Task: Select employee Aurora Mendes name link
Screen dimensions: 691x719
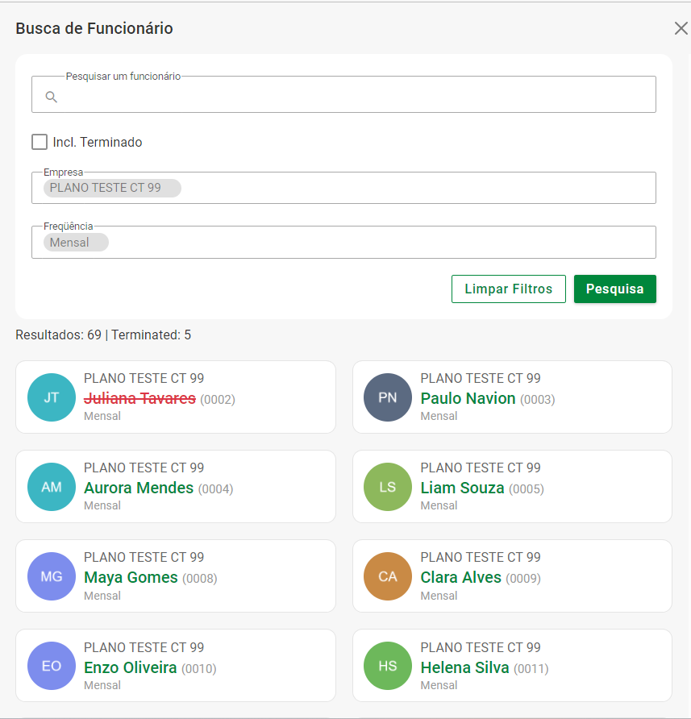Action: [x=139, y=488]
